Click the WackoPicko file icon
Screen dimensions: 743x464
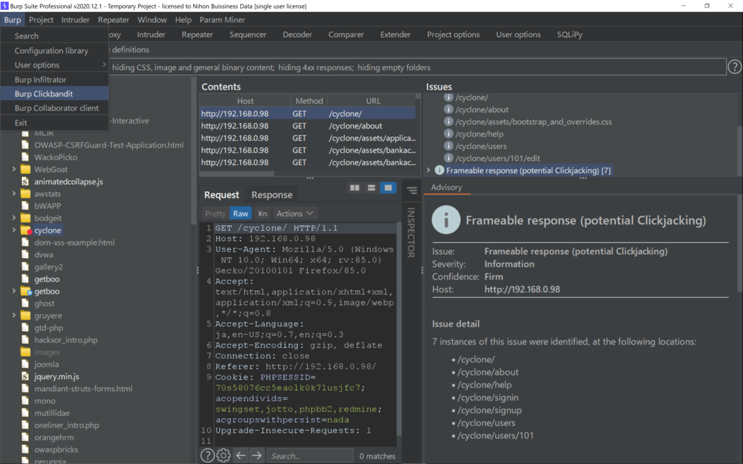point(25,157)
